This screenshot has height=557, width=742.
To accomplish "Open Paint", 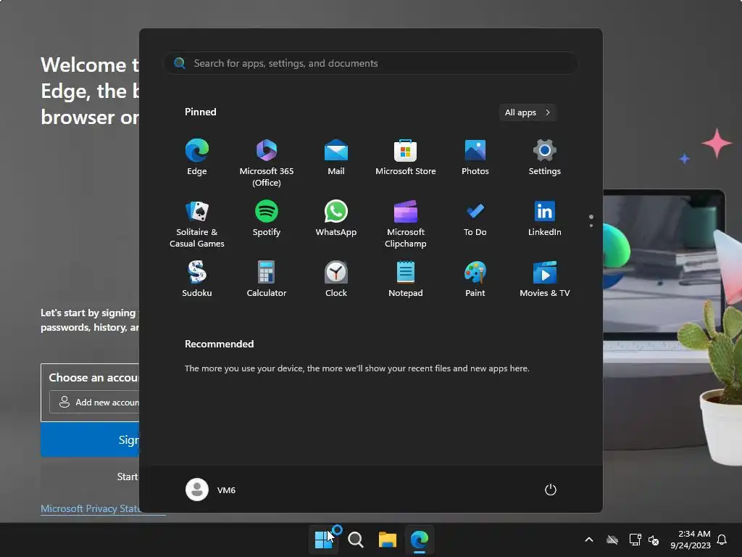I will point(475,279).
